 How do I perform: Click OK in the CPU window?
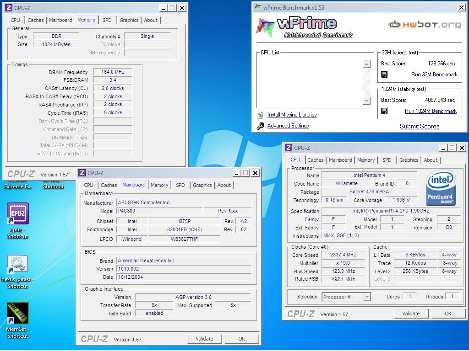[x=448, y=314]
